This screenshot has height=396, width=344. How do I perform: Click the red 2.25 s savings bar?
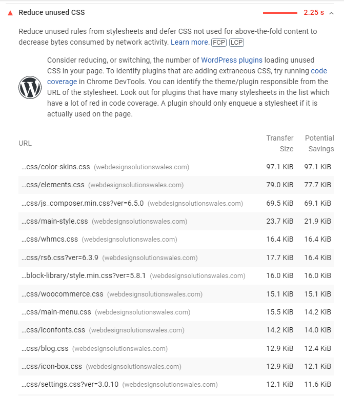point(280,13)
